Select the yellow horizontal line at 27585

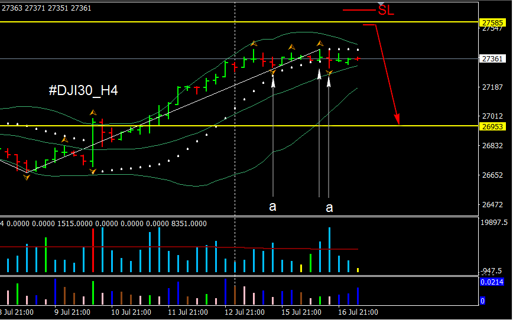pos(239,22)
